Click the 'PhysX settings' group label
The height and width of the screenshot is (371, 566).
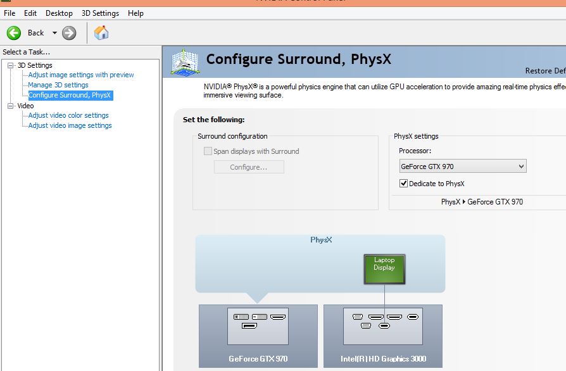[416, 136]
